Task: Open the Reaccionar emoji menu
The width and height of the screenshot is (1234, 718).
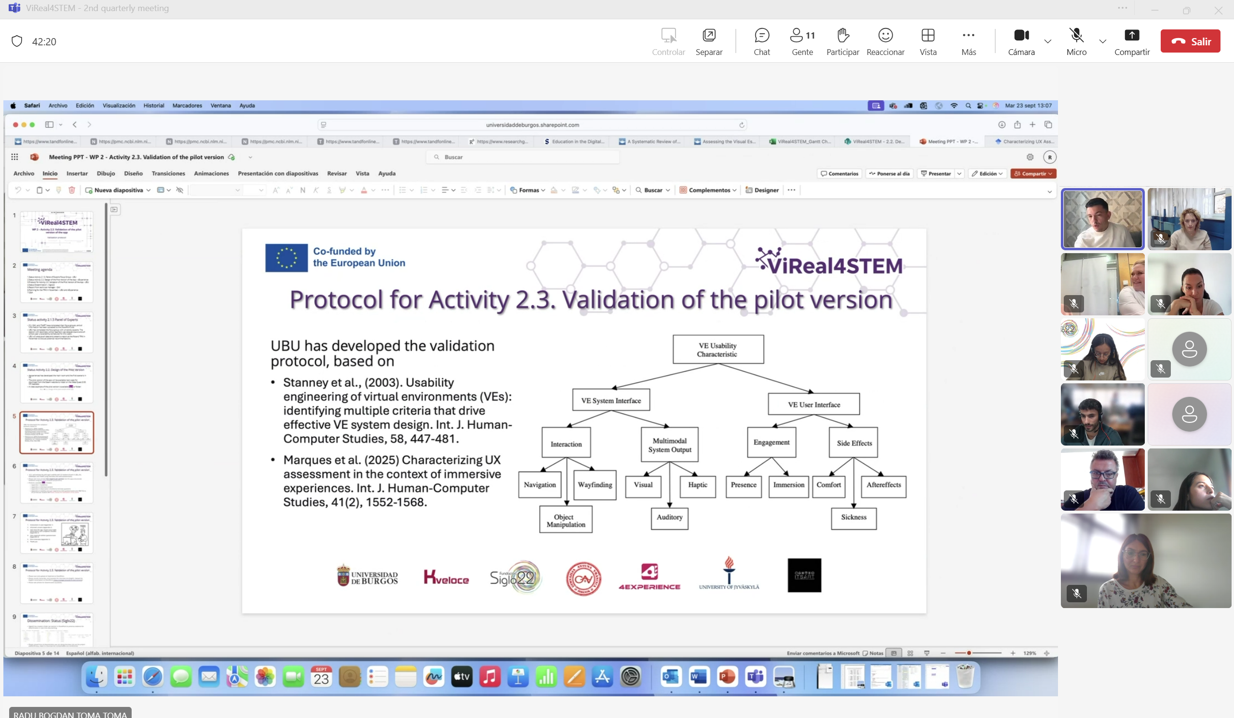Action: (885, 41)
